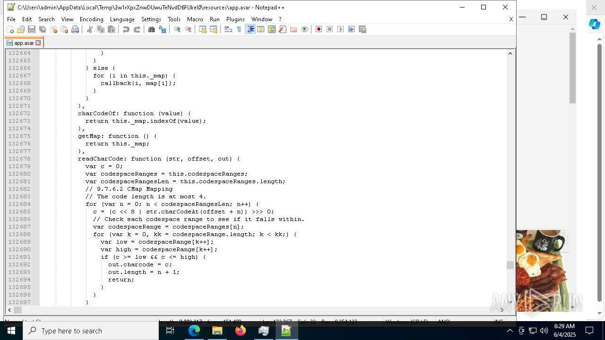Click the comment '// 9.7.6.2 CMap Mapping'
This screenshot has height=340, width=605.
pyautogui.click(x=129, y=189)
